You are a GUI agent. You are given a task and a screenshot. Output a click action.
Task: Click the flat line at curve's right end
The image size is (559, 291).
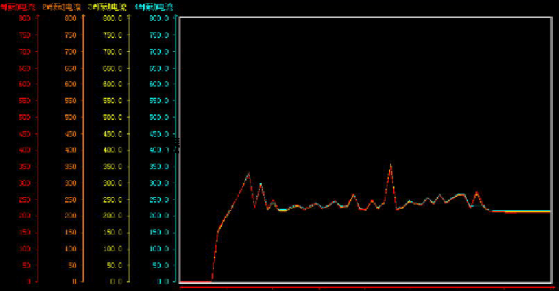point(524,211)
